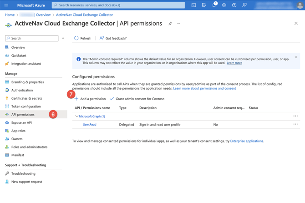Open Certificates & secrets
305x203 pixels.
pos(27,99)
